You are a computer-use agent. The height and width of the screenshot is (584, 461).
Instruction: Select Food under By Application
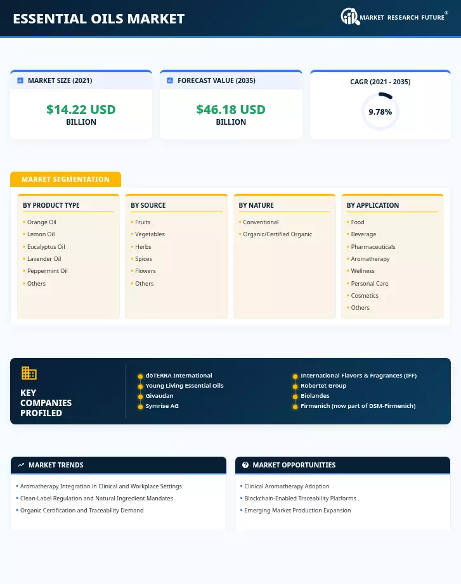pos(357,222)
